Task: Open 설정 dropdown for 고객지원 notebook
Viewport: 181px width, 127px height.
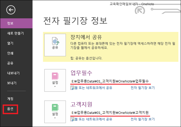Action: pyautogui.click(x=55, y=112)
